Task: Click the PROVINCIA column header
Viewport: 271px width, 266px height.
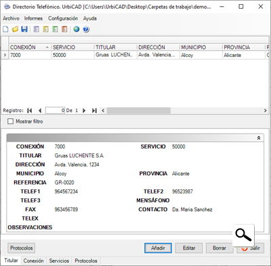Action: [x=244, y=47]
